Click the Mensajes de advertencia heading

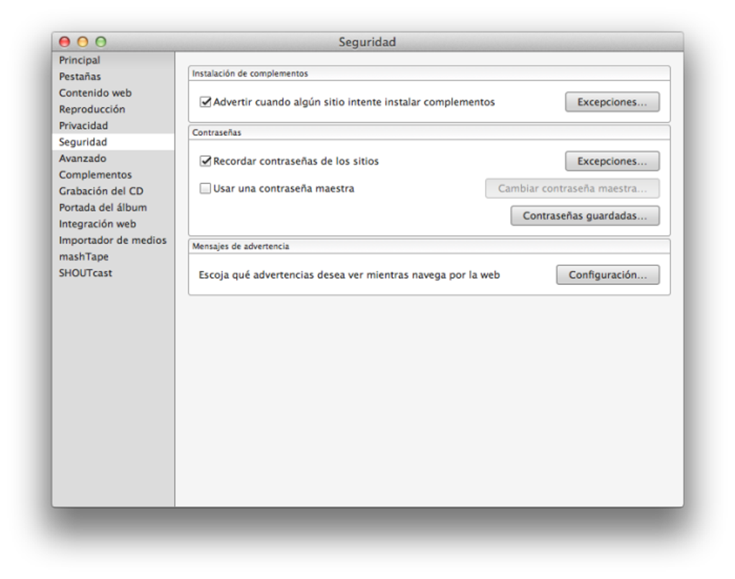241,247
